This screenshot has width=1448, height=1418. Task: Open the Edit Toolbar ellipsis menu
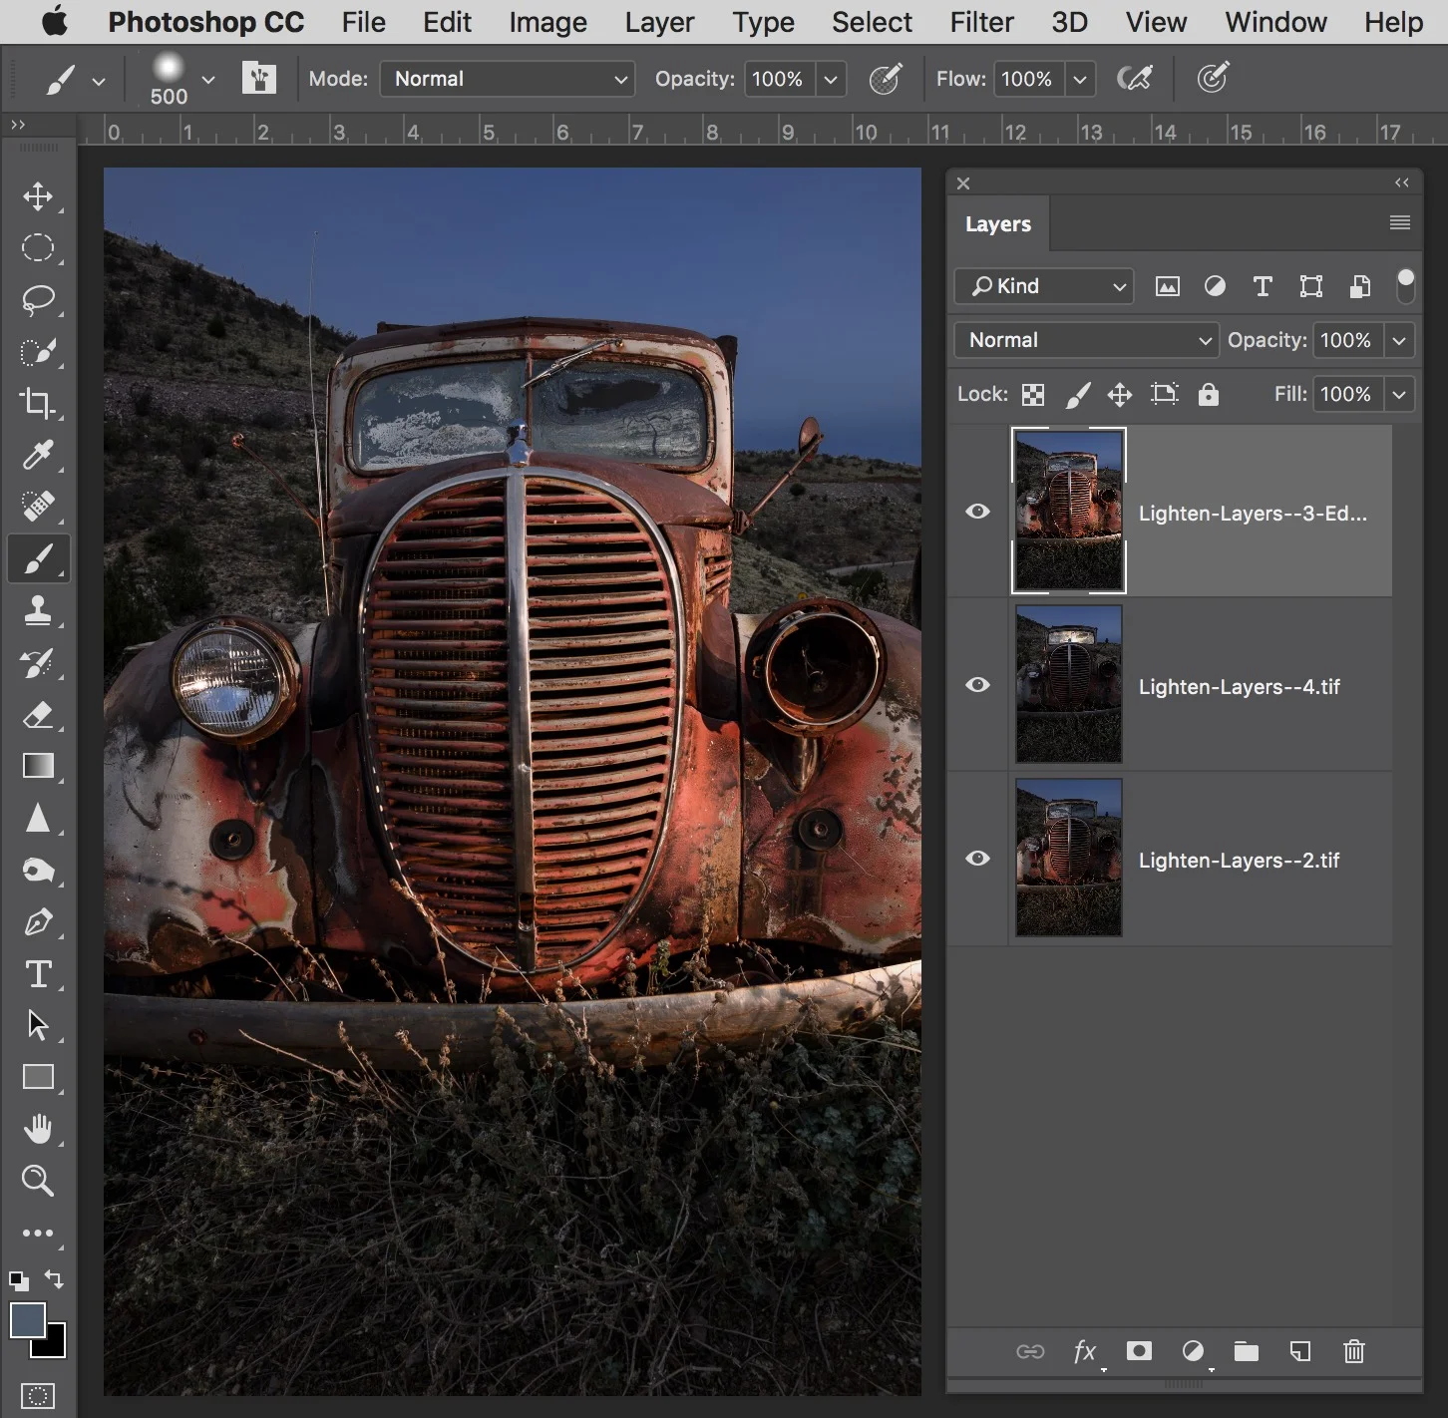38,1234
